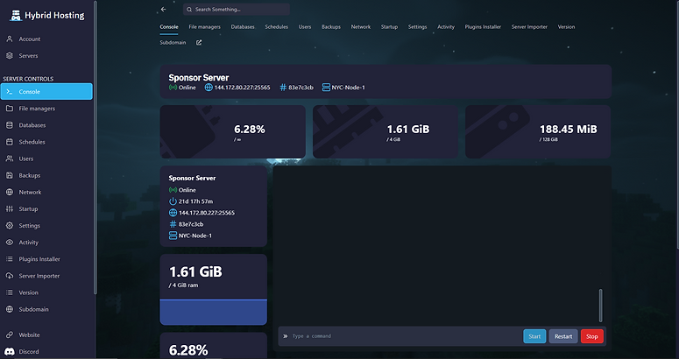679x359 pixels.
Task: Click the top 1.61 GiB memory stat card
Action: [x=385, y=132]
